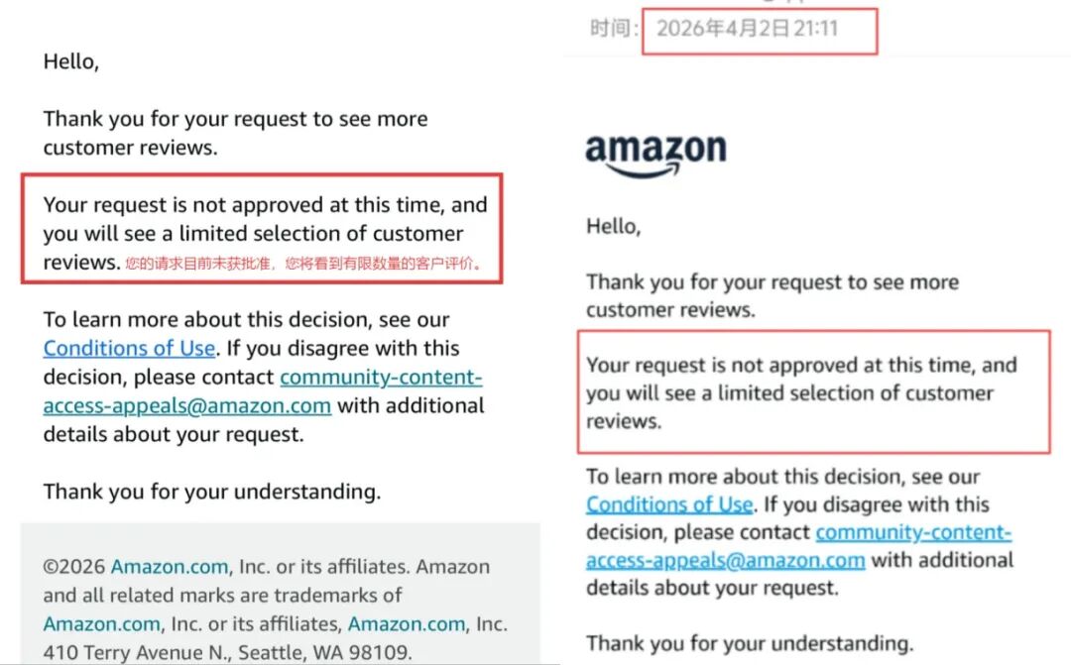This screenshot has height=665, width=1071.
Task: Open the Amazon.com link after ©2026
Action: click(170, 567)
